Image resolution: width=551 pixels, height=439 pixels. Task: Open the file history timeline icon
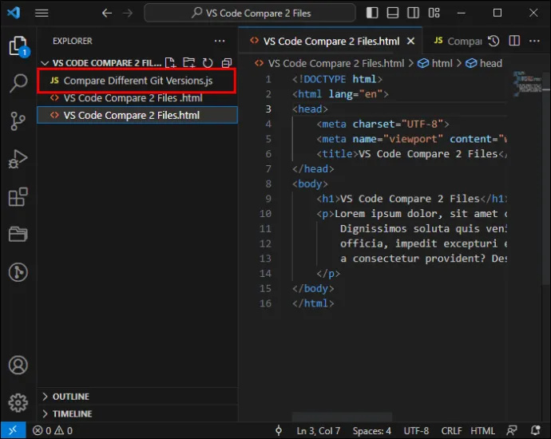click(494, 41)
